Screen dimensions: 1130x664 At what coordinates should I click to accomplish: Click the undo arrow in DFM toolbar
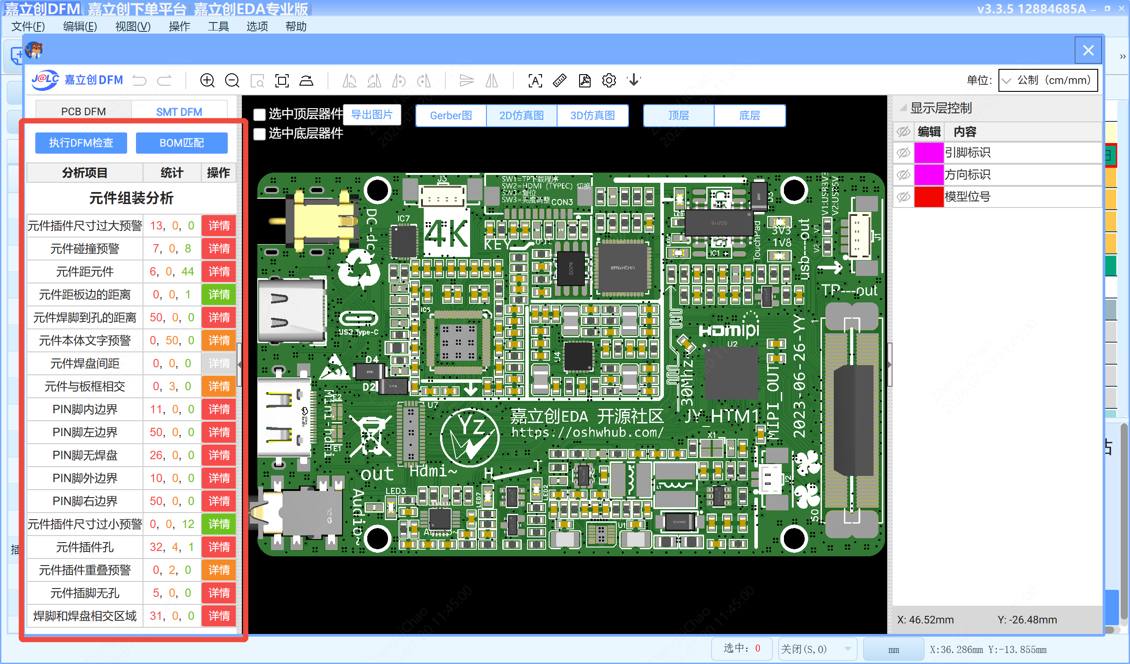139,80
